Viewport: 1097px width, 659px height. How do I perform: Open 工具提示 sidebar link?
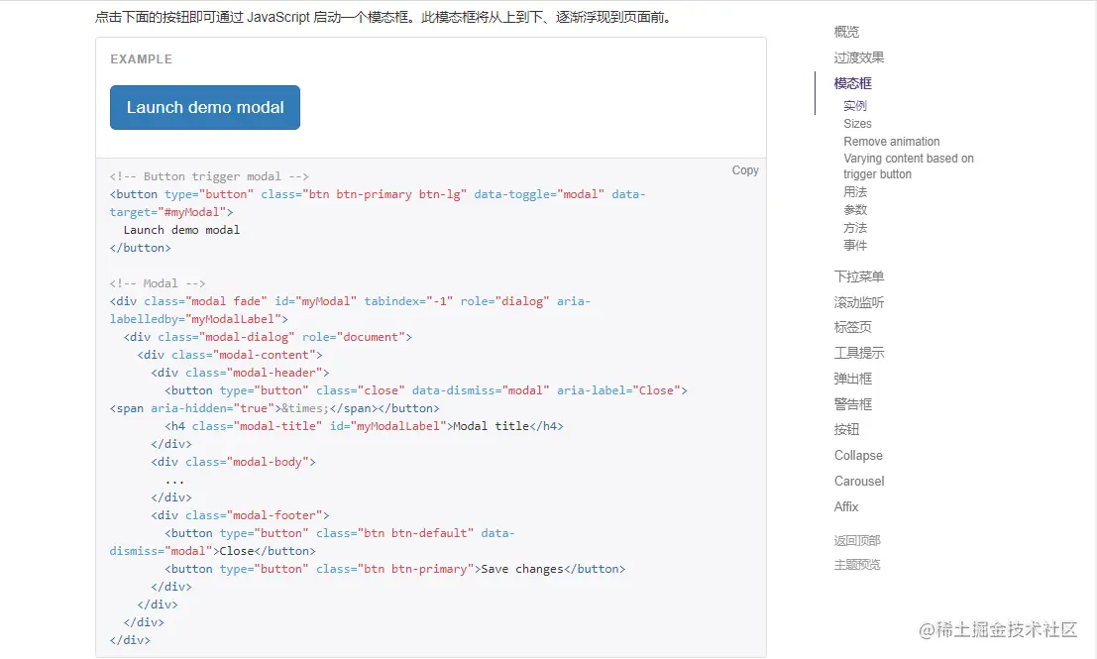click(859, 354)
